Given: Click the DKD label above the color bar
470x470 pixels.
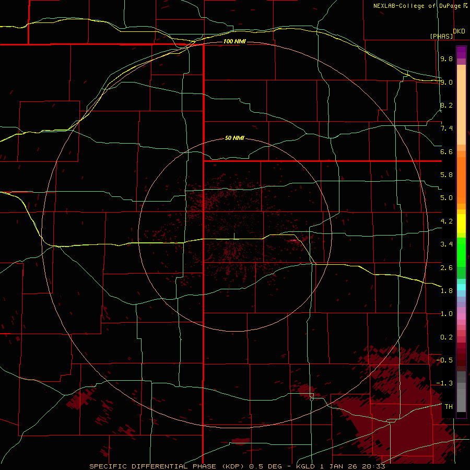Looking at the screenshot, I should click(x=459, y=31).
